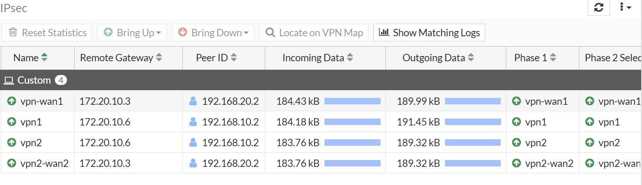
Task: Click Show Matching Logs button
Action: click(429, 33)
